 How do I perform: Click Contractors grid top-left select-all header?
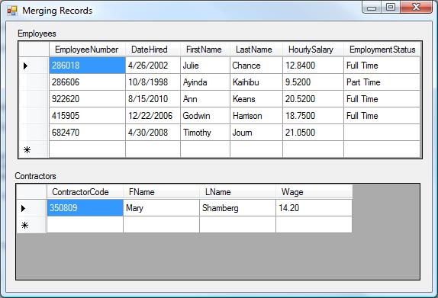tap(31, 192)
